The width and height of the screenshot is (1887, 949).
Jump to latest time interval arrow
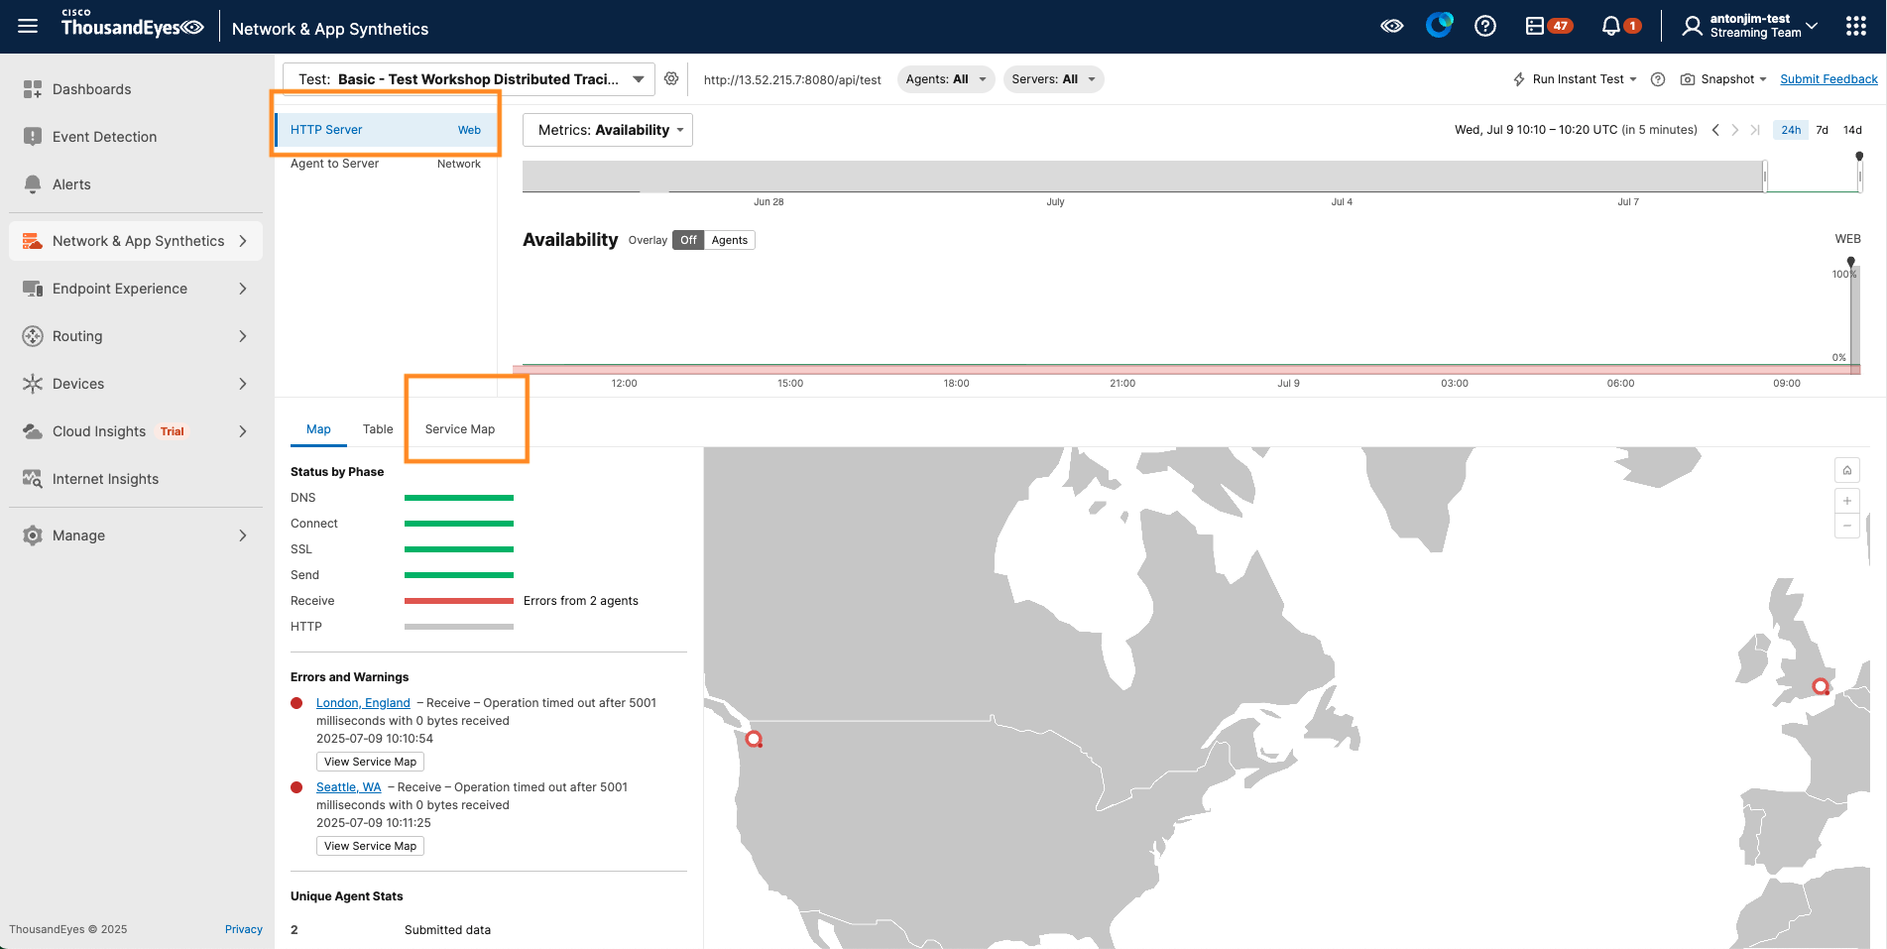tap(1755, 130)
